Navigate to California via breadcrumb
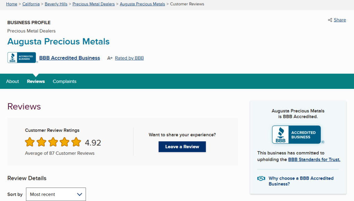Image resolution: width=354 pixels, height=201 pixels. click(31, 4)
